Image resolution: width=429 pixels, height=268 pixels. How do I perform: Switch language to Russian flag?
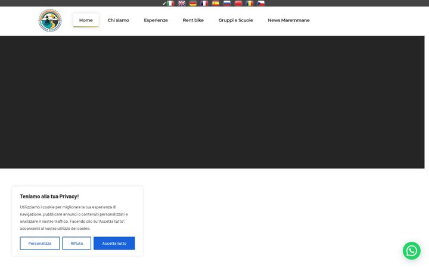(227, 4)
